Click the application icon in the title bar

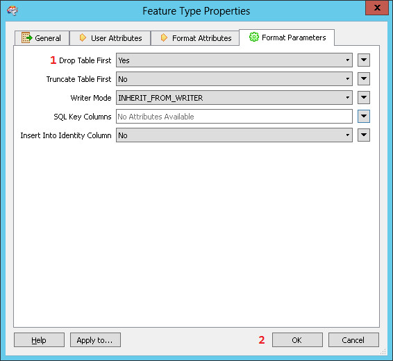[12, 11]
